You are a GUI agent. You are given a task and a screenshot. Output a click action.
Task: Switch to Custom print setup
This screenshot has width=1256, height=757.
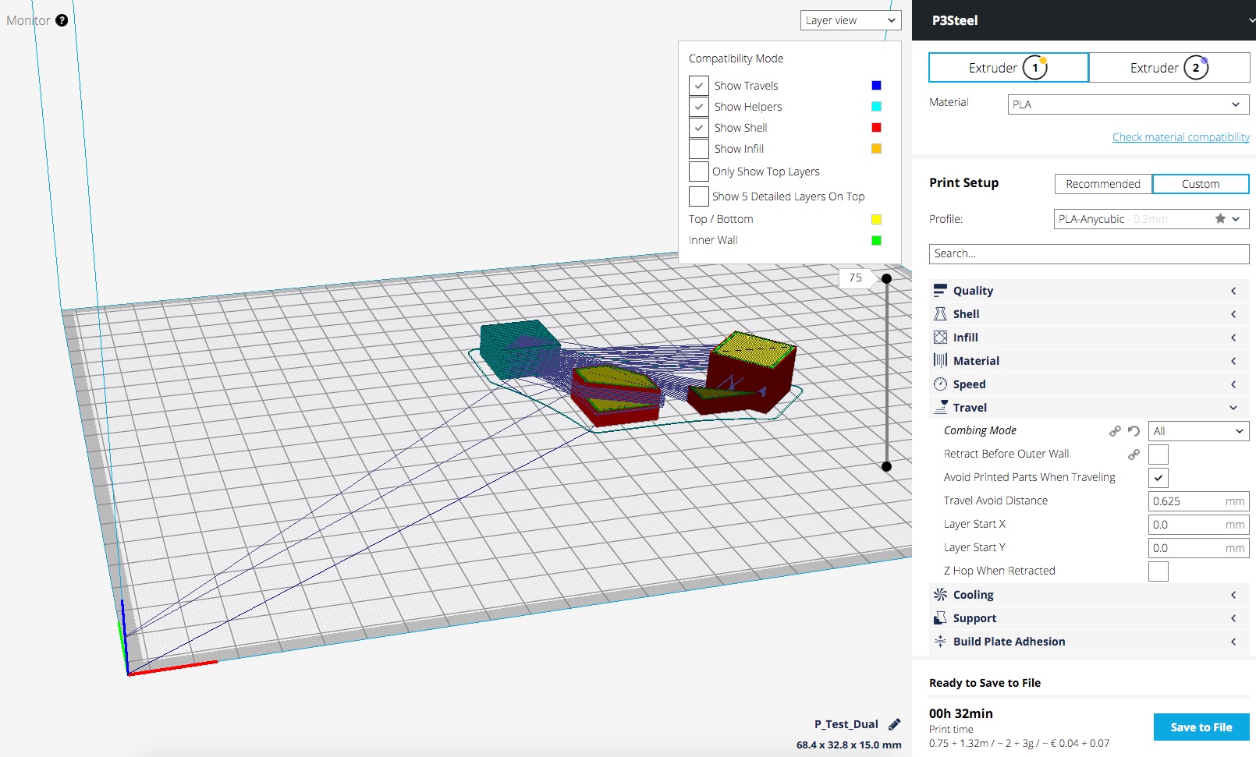1201,184
